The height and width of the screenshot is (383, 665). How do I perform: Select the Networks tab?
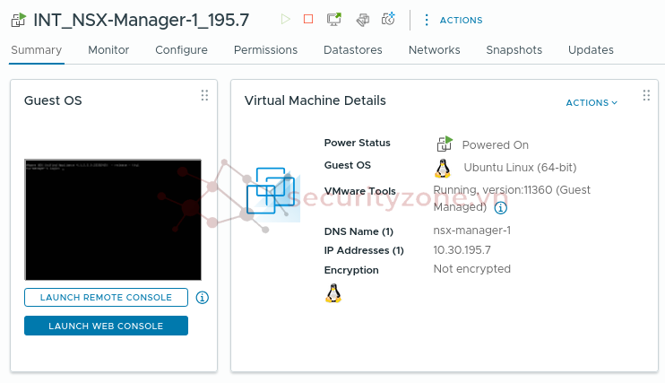click(434, 50)
